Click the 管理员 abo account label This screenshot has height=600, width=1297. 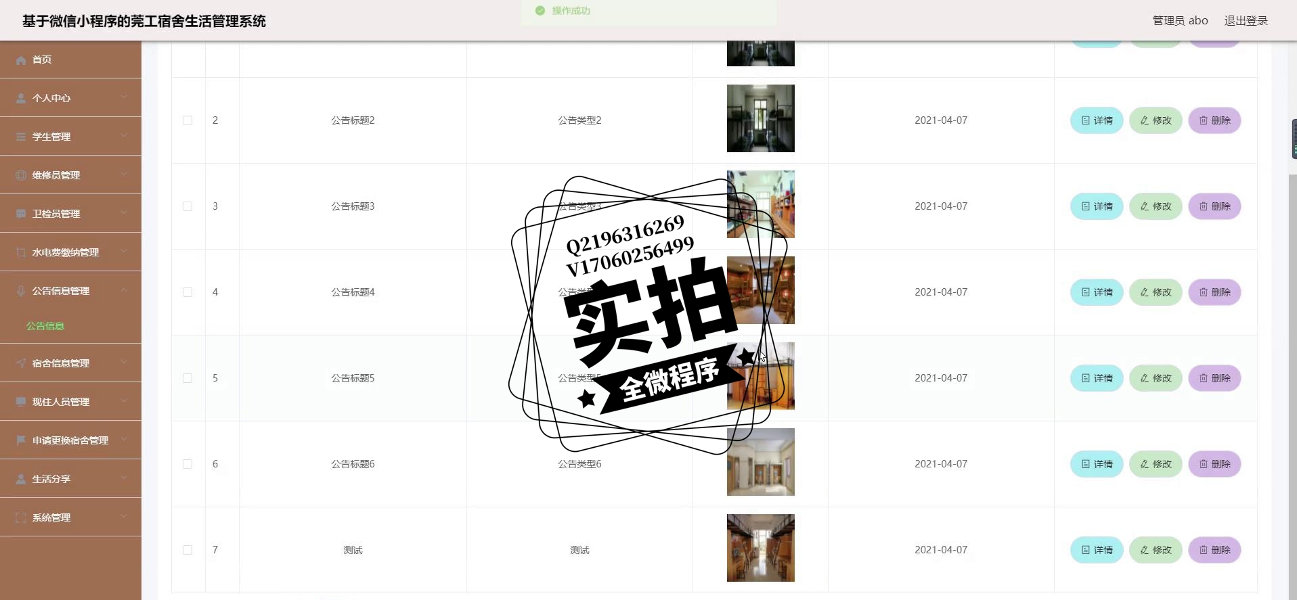pyautogui.click(x=1180, y=21)
